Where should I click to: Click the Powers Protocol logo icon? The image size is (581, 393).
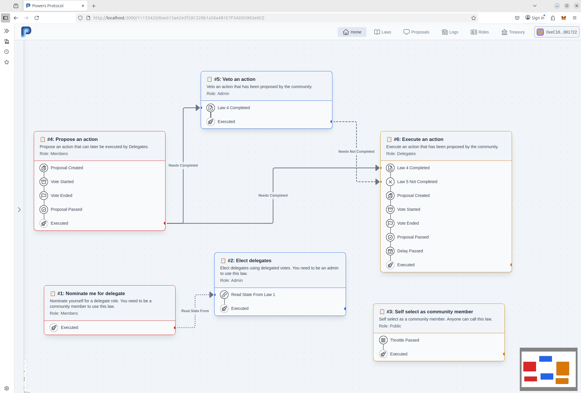pyautogui.click(x=26, y=32)
